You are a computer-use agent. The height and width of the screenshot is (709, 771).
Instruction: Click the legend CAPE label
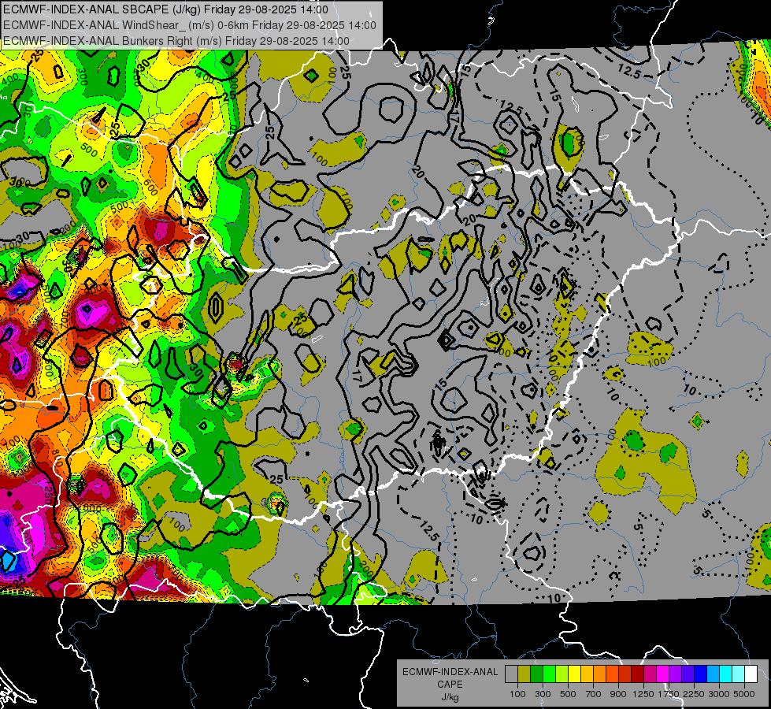[450, 685]
